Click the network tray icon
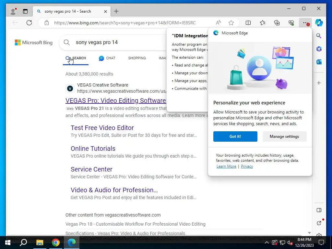Image resolution: width=332 pixels, height=249 pixels. coord(282,243)
